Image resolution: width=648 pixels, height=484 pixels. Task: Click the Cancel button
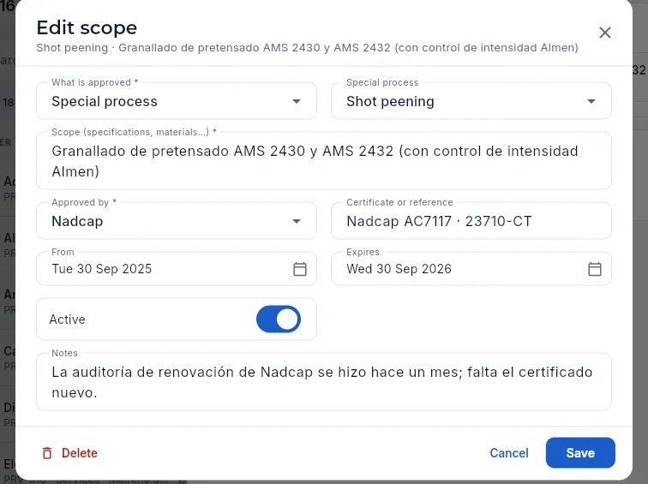509,453
